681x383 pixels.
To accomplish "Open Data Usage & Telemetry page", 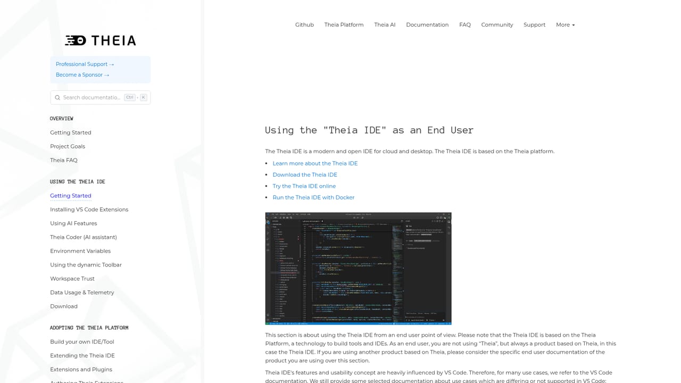I will (82, 293).
